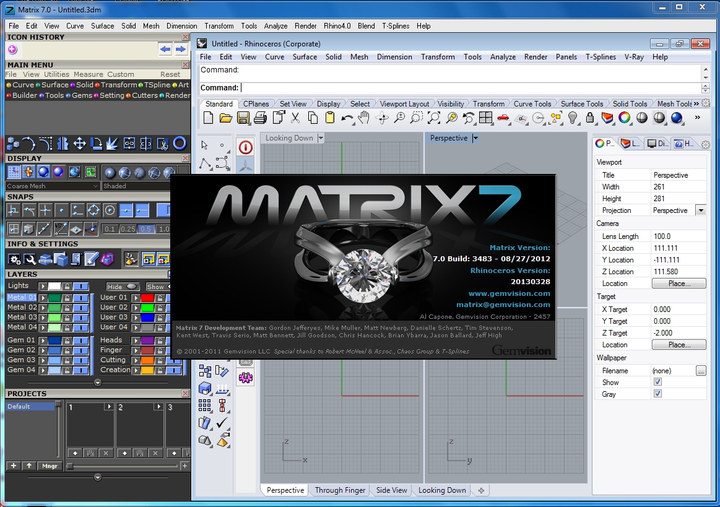
Task: Open the Curve menu in Rhinoceros window
Action: click(x=274, y=57)
